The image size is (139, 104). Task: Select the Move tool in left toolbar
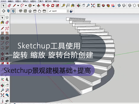[x=2, y=54]
